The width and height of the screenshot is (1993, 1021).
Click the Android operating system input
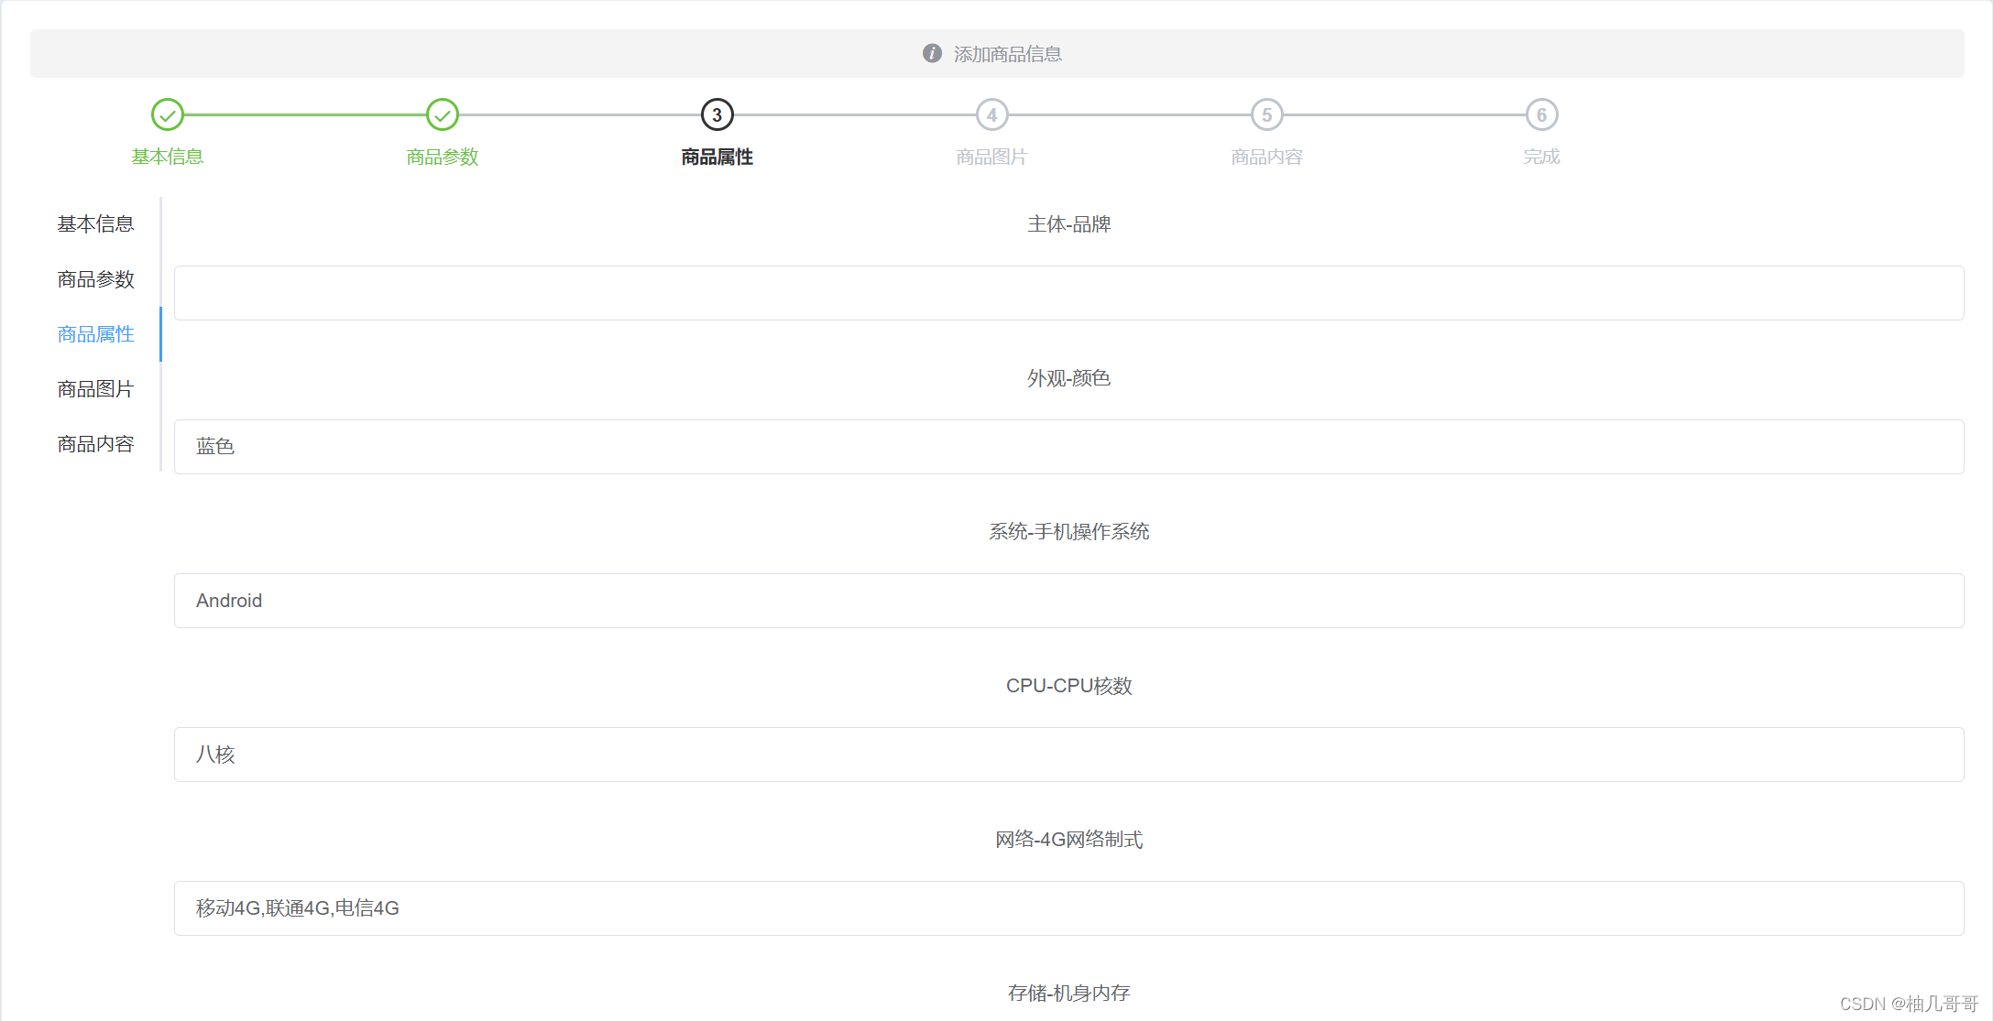(x=1068, y=601)
